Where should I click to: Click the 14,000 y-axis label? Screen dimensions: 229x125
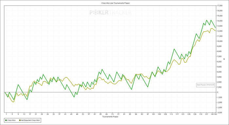pyautogui.click(x=220, y=21)
